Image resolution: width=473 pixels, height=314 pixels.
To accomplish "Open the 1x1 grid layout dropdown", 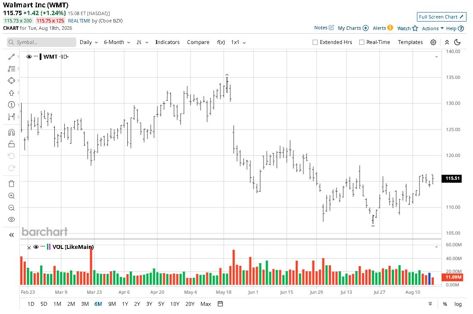I will tap(238, 42).
